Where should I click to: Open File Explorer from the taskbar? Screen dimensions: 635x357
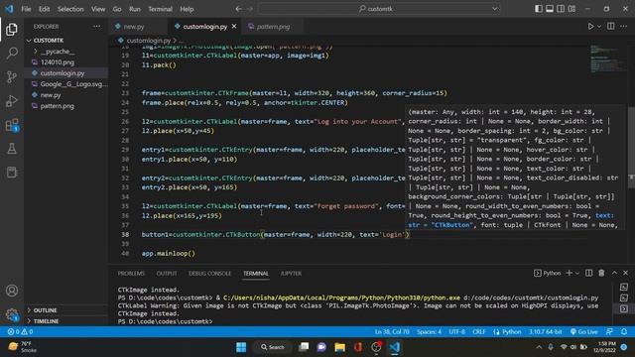point(339,347)
